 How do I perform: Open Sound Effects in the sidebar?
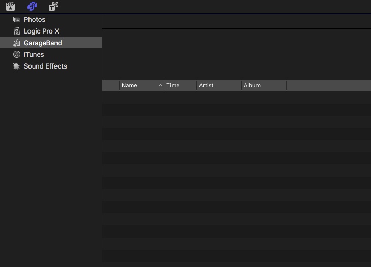[51, 66]
